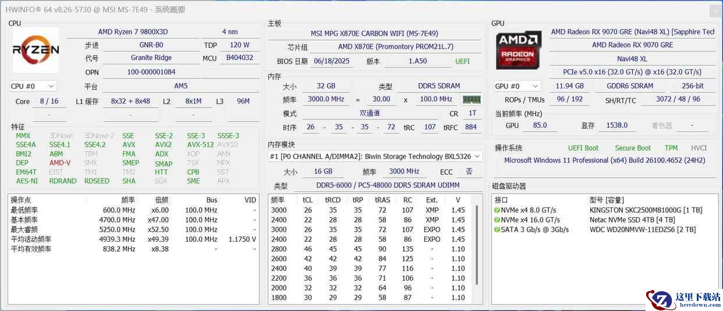Select the AMD Ryzen 7 9800X3D name field

tap(133, 32)
